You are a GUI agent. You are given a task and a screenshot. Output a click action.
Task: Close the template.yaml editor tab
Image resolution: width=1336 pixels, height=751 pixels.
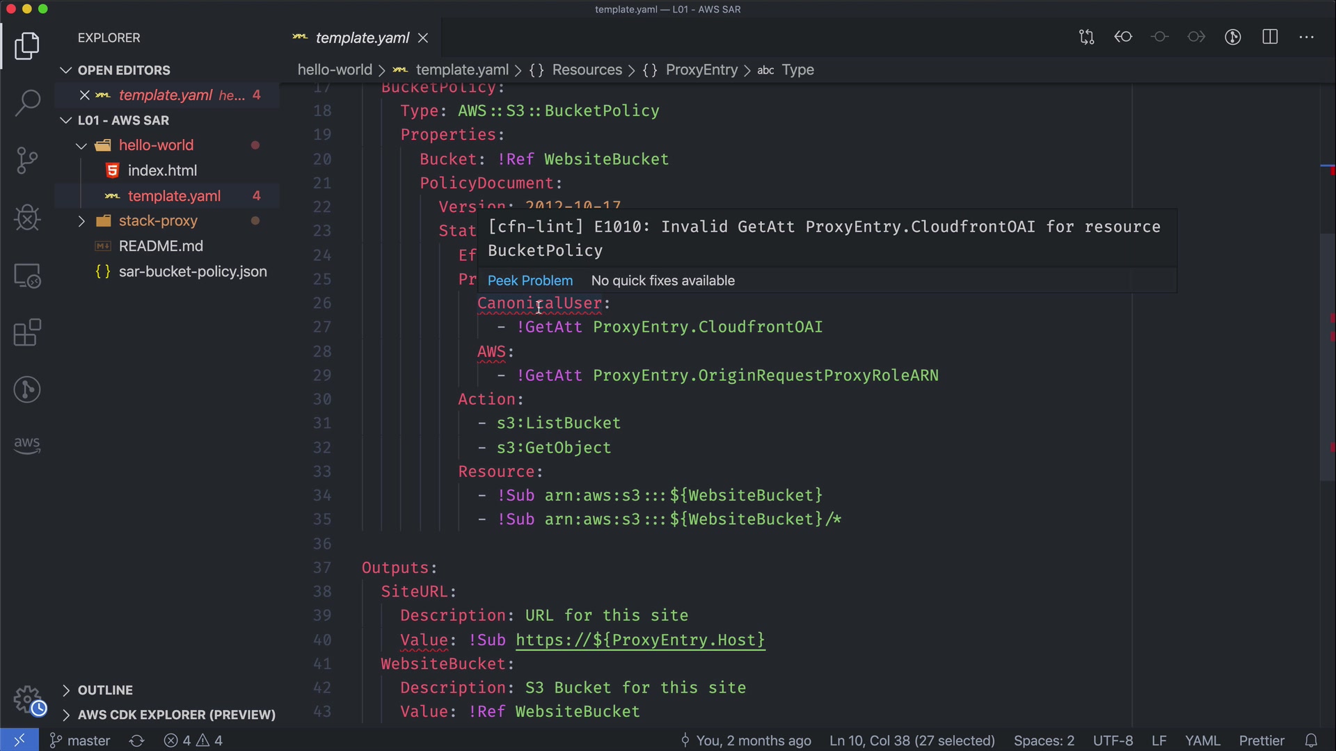423,38
